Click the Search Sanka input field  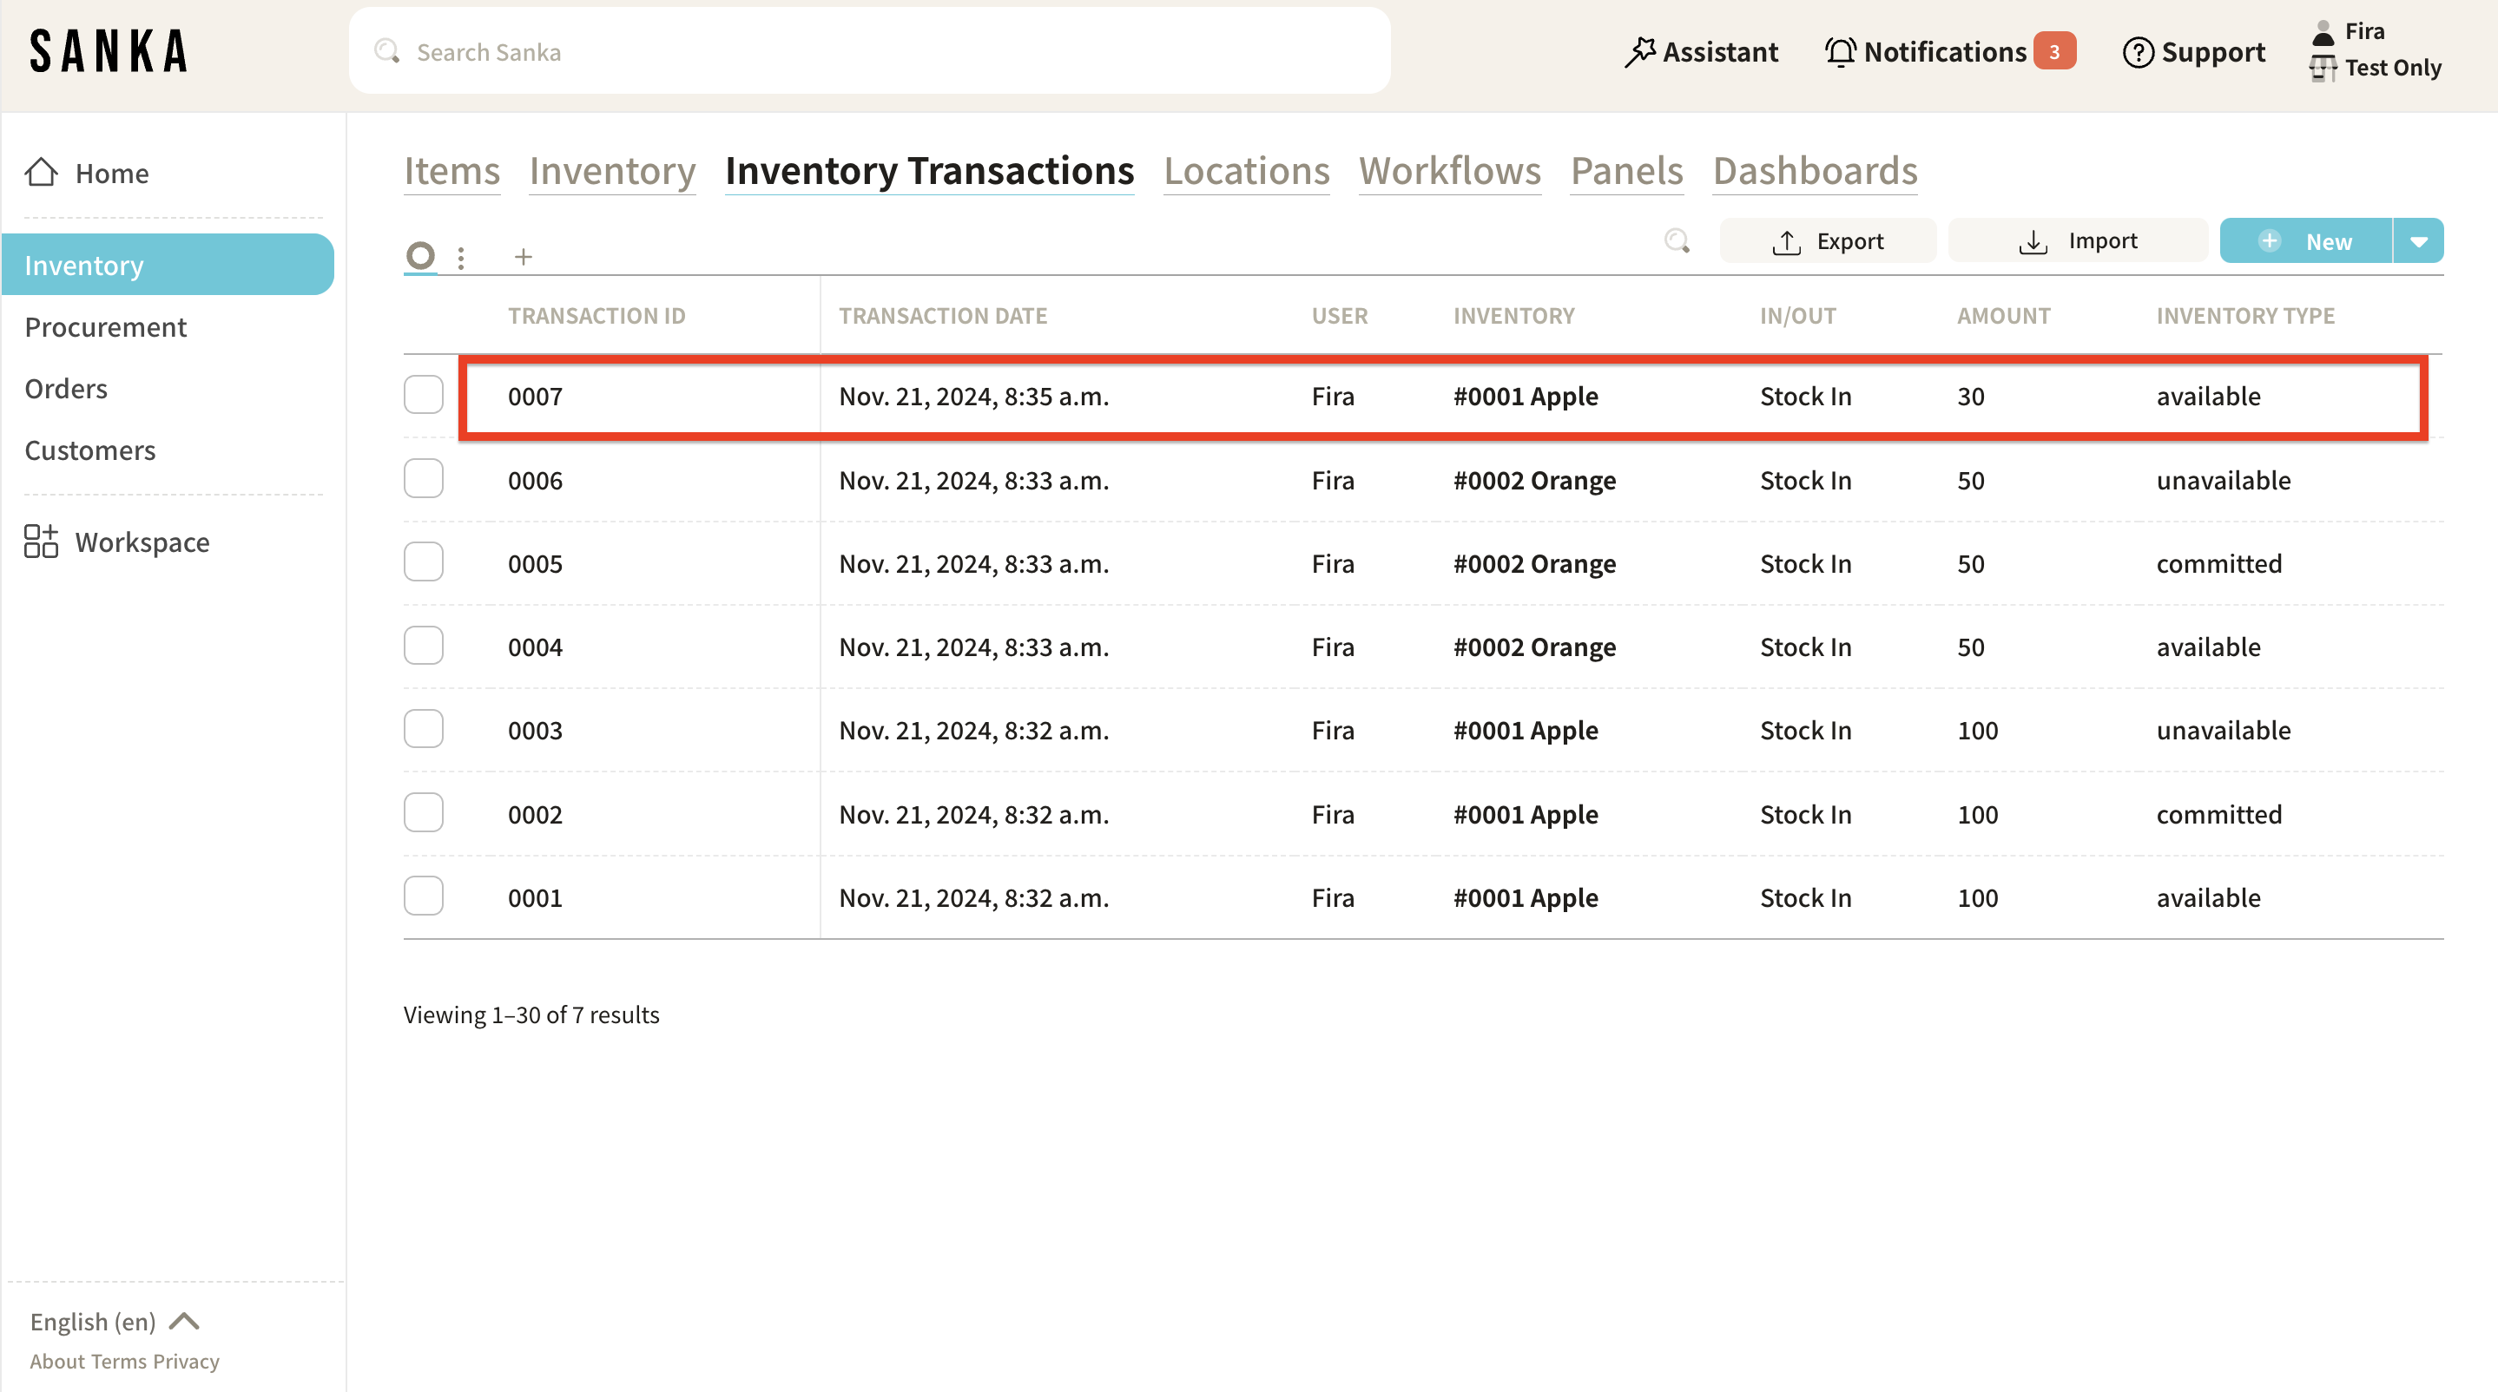pyautogui.click(x=870, y=52)
